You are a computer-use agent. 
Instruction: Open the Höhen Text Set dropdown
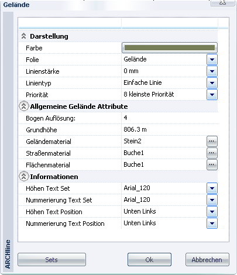click(212, 188)
